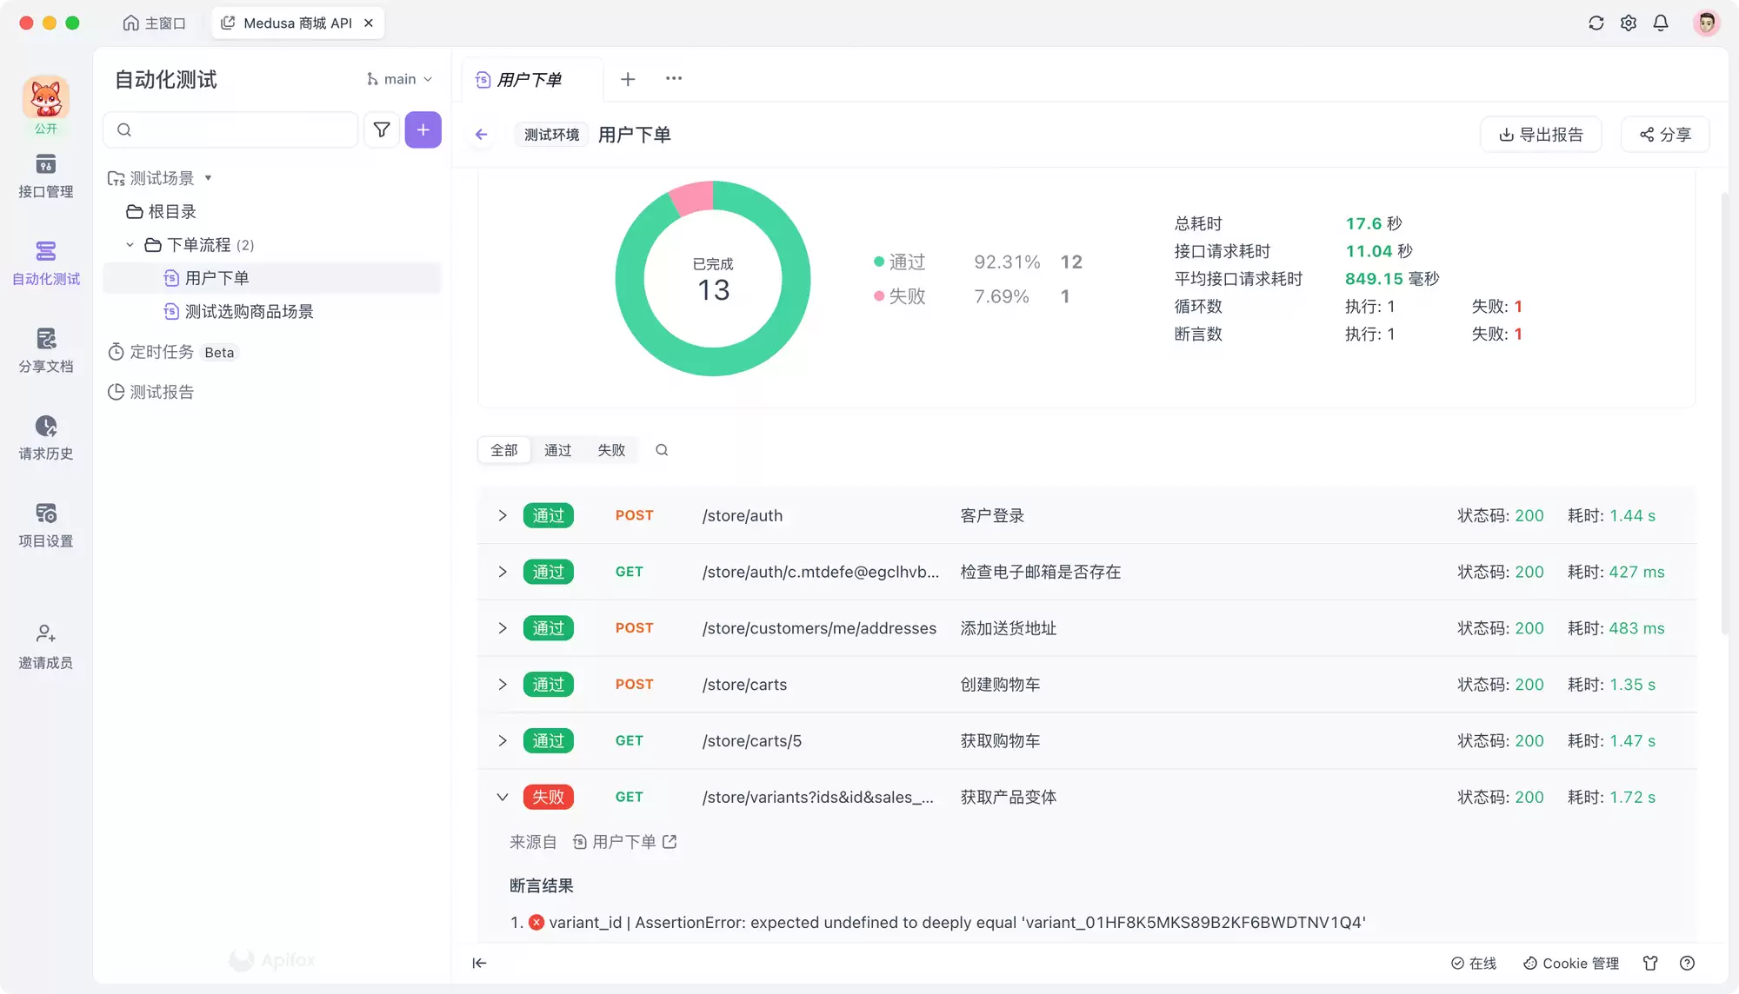Viewport: 1739px width, 994px height.
Task: Click the 分享 button
Action: pyautogui.click(x=1665, y=135)
